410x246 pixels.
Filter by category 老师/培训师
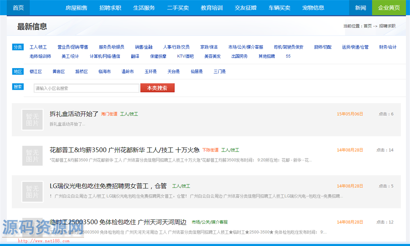coord(40,56)
